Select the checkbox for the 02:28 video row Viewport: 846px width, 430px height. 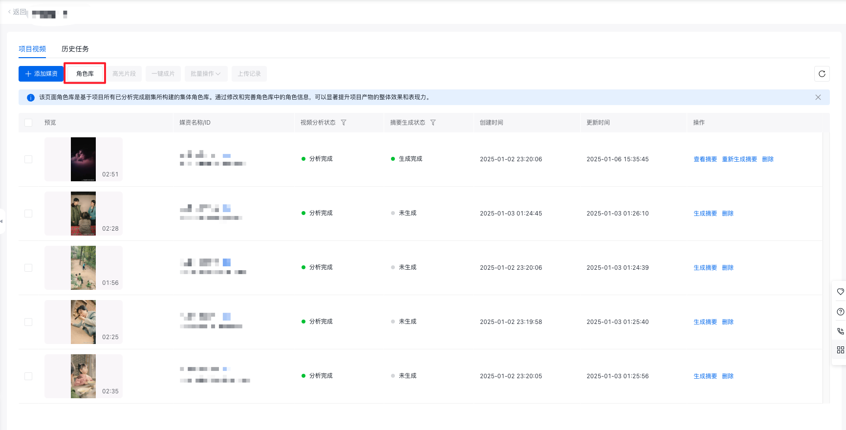[28, 214]
